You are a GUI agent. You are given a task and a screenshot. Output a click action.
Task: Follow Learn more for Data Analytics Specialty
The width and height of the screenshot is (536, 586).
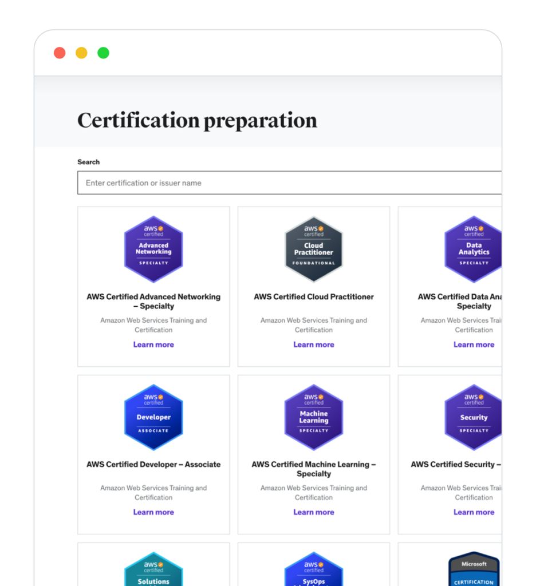tap(474, 345)
